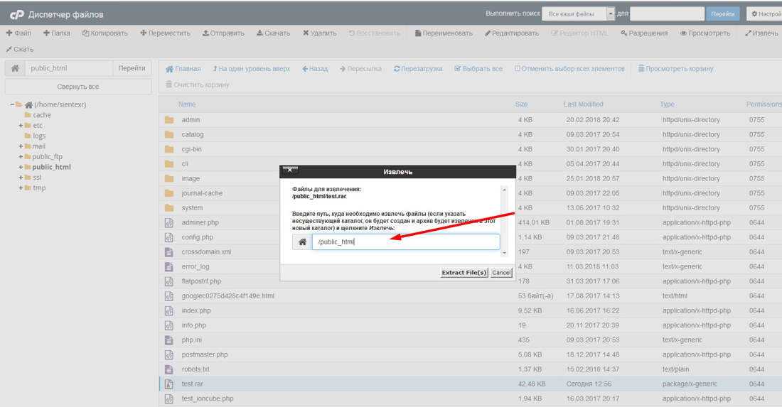The height and width of the screenshot is (407, 782).
Task: Expand the mail folder in the tree
Action: 21,146
